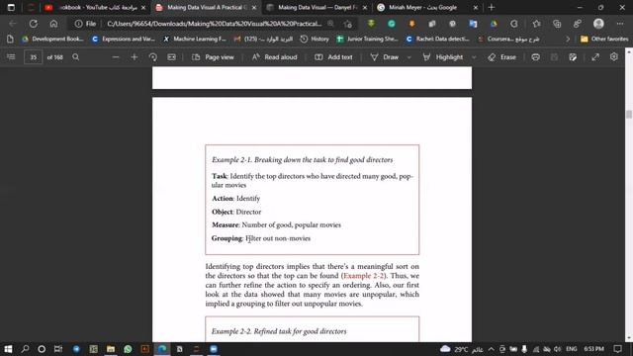
Task: Show more bookmarks with the chevron
Action: 568,40
